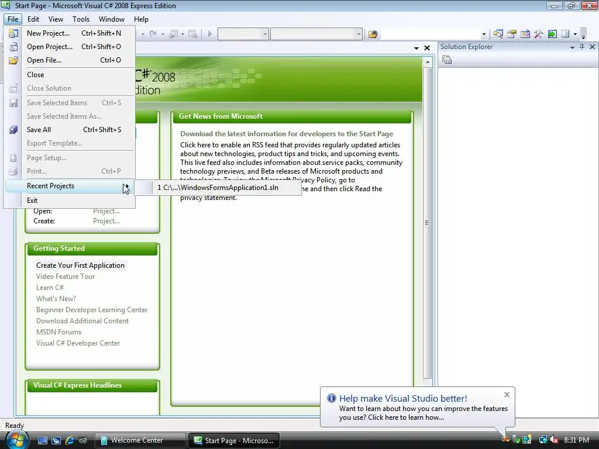
Task: Open the Solution Platforms combo box
Action: [316, 34]
